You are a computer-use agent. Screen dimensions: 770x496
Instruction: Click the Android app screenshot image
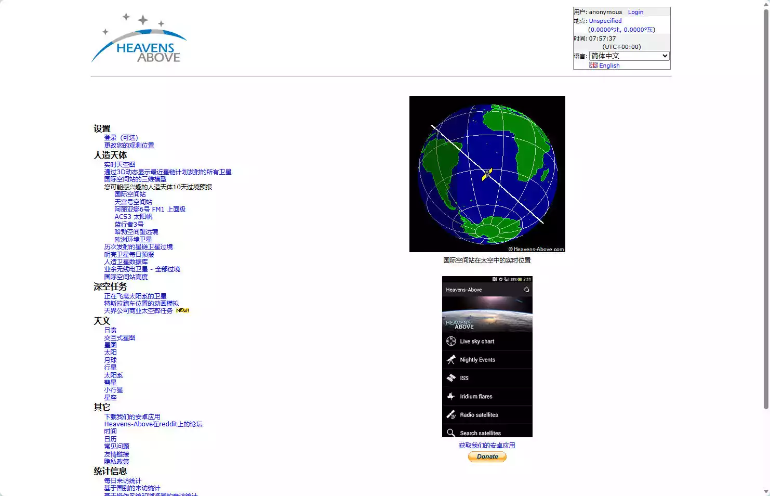pyautogui.click(x=487, y=357)
